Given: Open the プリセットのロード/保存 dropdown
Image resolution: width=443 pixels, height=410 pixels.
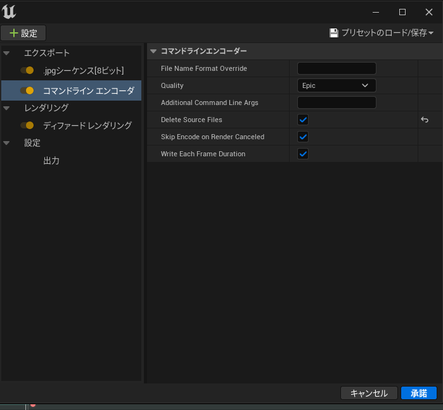Looking at the screenshot, I should [x=382, y=33].
